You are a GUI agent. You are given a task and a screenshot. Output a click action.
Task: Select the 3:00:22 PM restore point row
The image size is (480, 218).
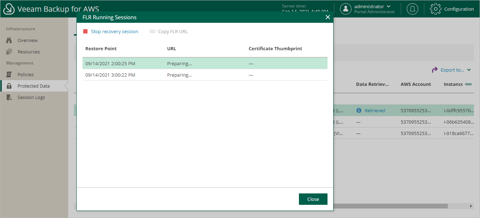point(179,75)
